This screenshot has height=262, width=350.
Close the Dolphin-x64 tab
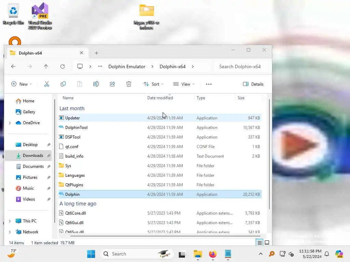click(81, 53)
